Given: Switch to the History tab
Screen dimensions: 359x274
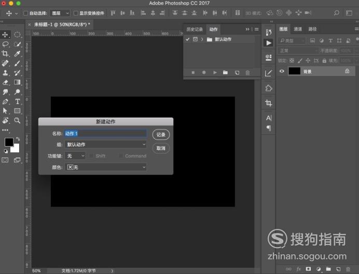Looking at the screenshot, I should pos(195,29).
